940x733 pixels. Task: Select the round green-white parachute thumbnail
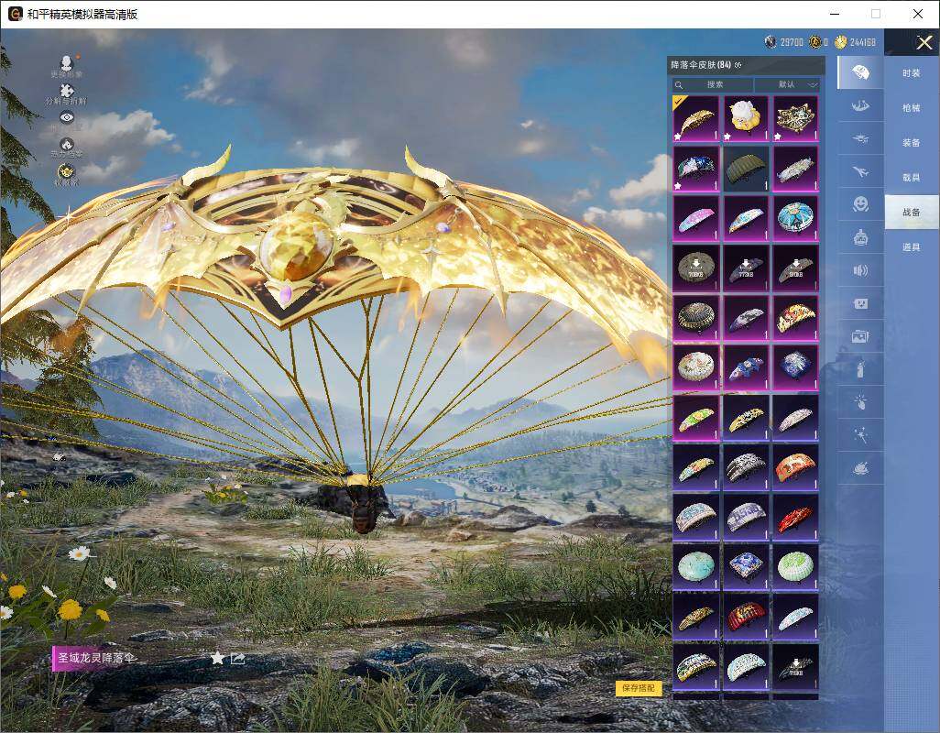tap(795, 567)
